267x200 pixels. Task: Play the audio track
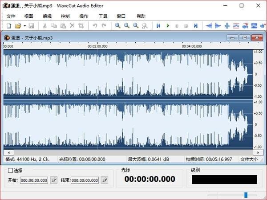tap(168, 26)
